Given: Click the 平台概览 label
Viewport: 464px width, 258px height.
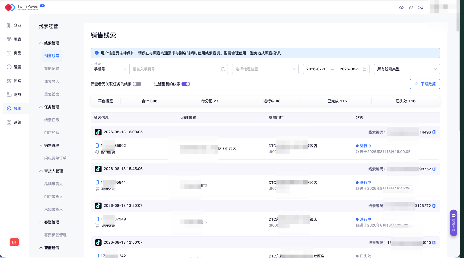Looking at the screenshot, I should (106, 101).
